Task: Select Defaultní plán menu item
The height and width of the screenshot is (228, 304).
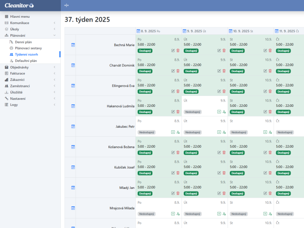Action: pos(26,61)
